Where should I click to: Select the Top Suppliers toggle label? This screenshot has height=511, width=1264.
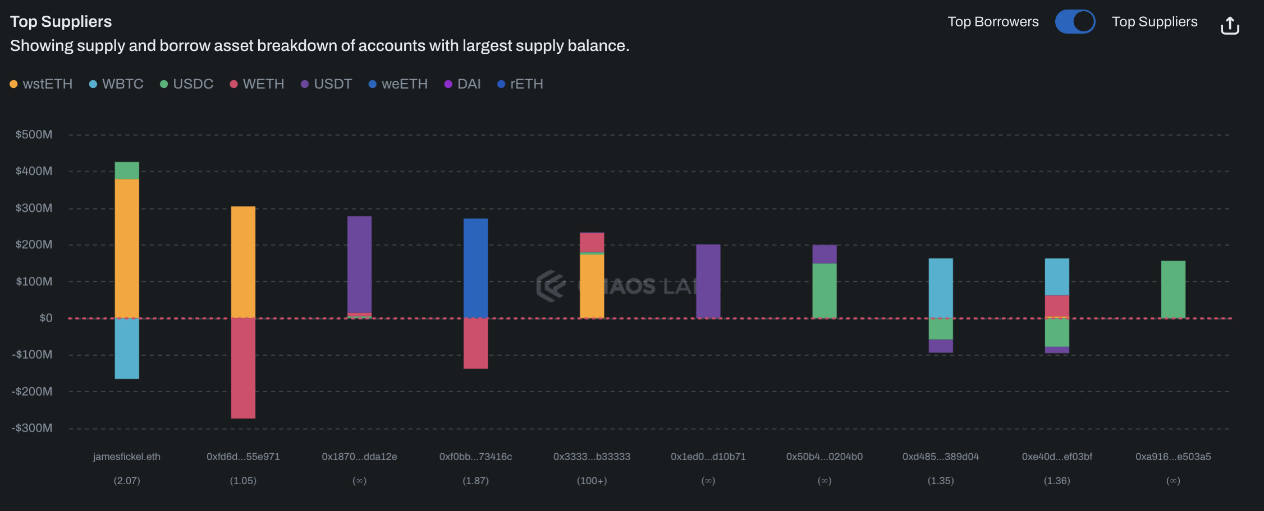point(1155,22)
